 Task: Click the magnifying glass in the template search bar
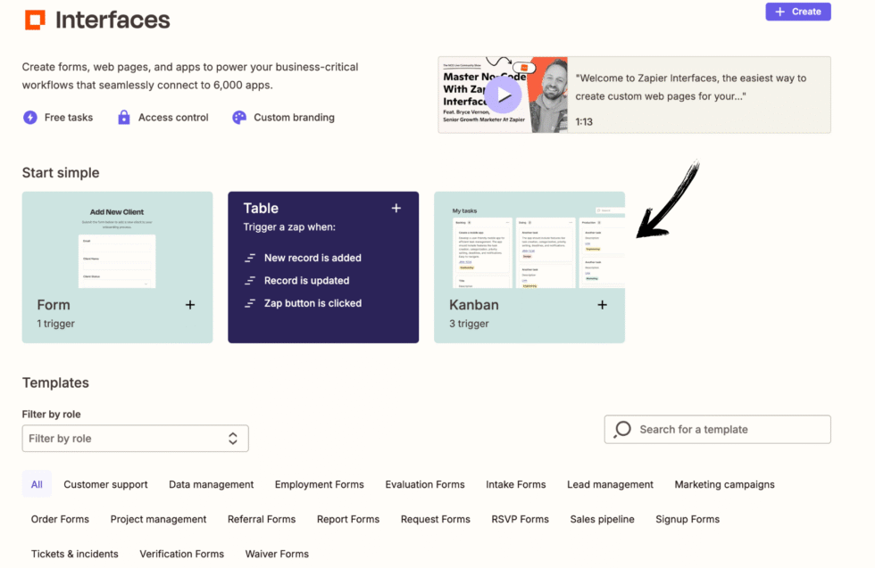click(x=622, y=429)
